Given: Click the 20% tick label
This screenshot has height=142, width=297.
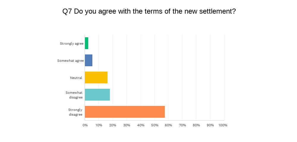Looking at the screenshot, I should [x=113, y=125].
